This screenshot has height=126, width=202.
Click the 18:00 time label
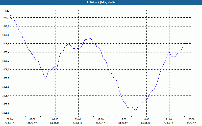pos(146,119)
